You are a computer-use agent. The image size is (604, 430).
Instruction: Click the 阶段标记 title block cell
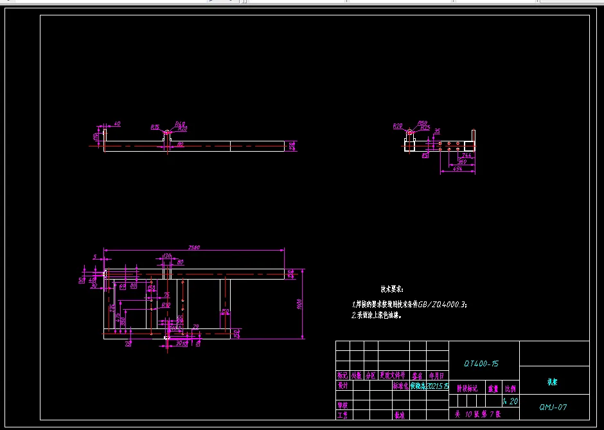[x=467, y=389]
